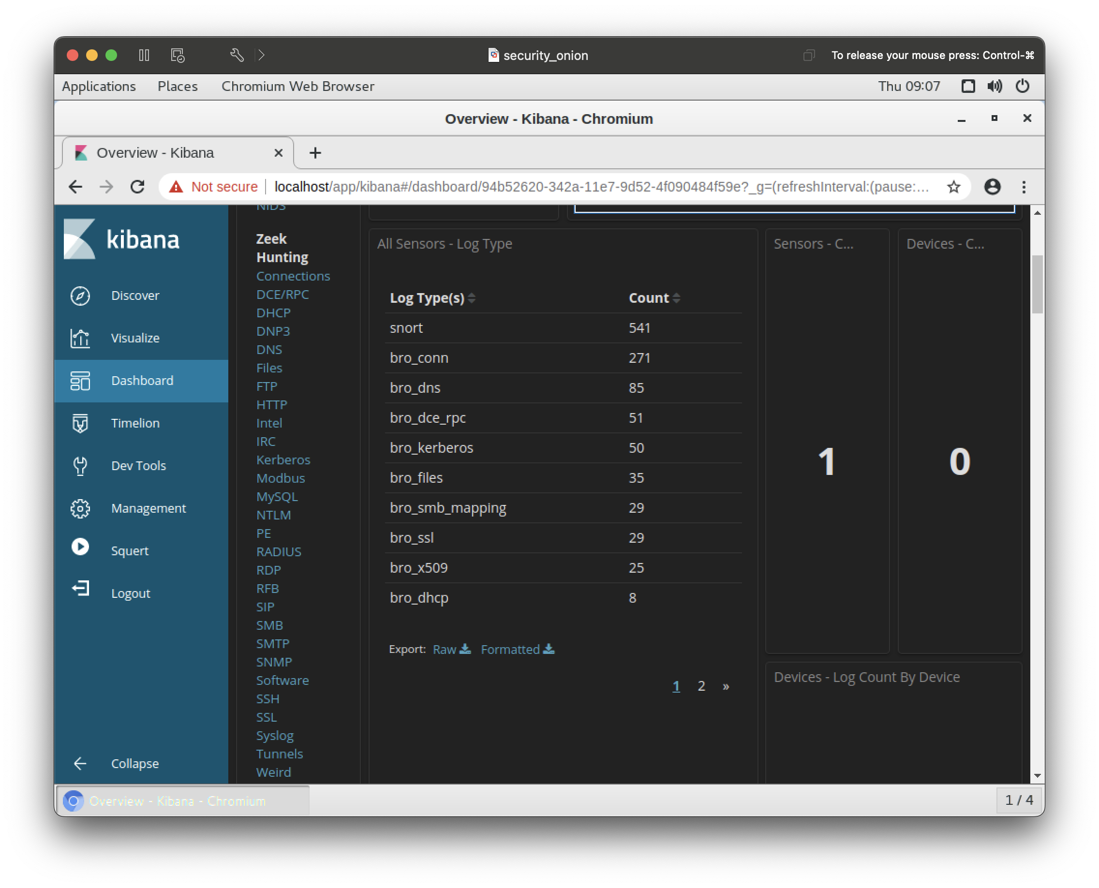This screenshot has width=1099, height=888.
Task: Click the page vertical scrollbar thumb
Action: tap(1037, 284)
